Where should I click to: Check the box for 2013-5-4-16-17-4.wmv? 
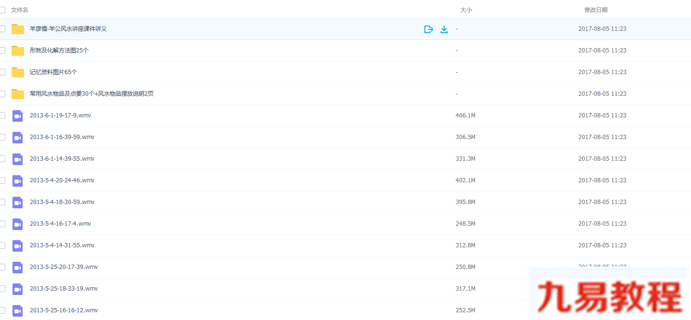click(x=2, y=224)
